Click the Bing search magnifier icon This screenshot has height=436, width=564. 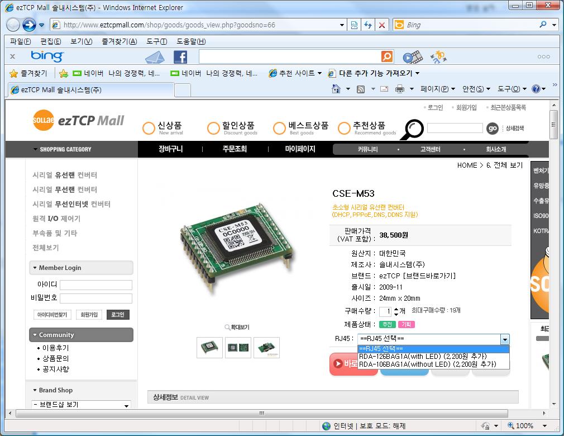point(543,25)
